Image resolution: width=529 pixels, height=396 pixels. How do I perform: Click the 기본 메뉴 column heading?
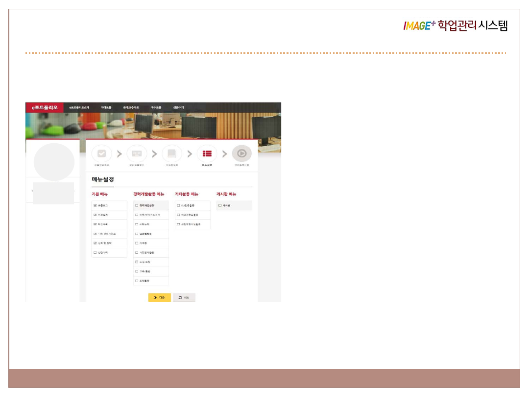(99, 194)
